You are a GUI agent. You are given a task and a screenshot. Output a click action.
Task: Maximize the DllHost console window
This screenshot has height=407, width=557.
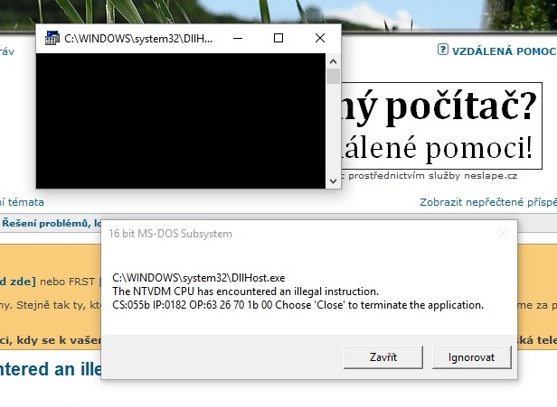click(278, 39)
